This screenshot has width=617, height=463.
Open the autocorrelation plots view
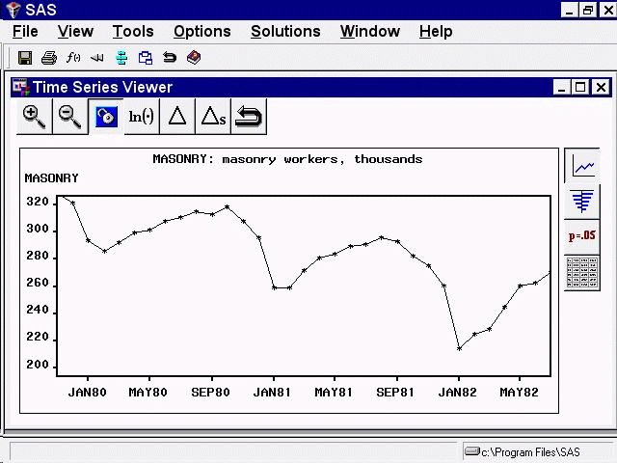(582, 201)
